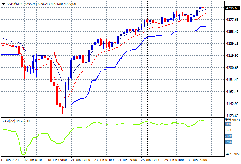
Task: Click the CCI -200 level label
Action: [229, 142]
